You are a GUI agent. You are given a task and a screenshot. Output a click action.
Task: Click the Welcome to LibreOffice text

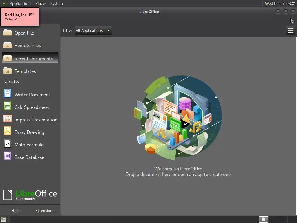coord(179,169)
